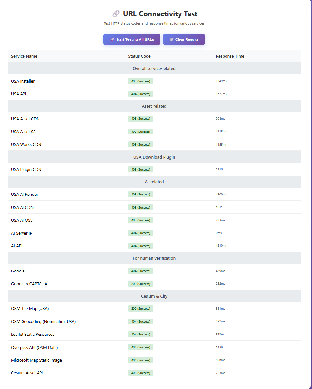
Task: Click the Cesium & City section header
Action: (154, 296)
